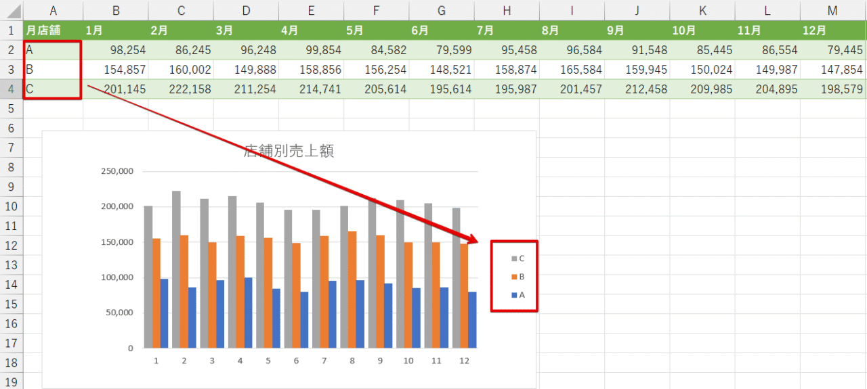Click the blue legend marker for series A
Screen dimensions: 867x389
[513, 295]
